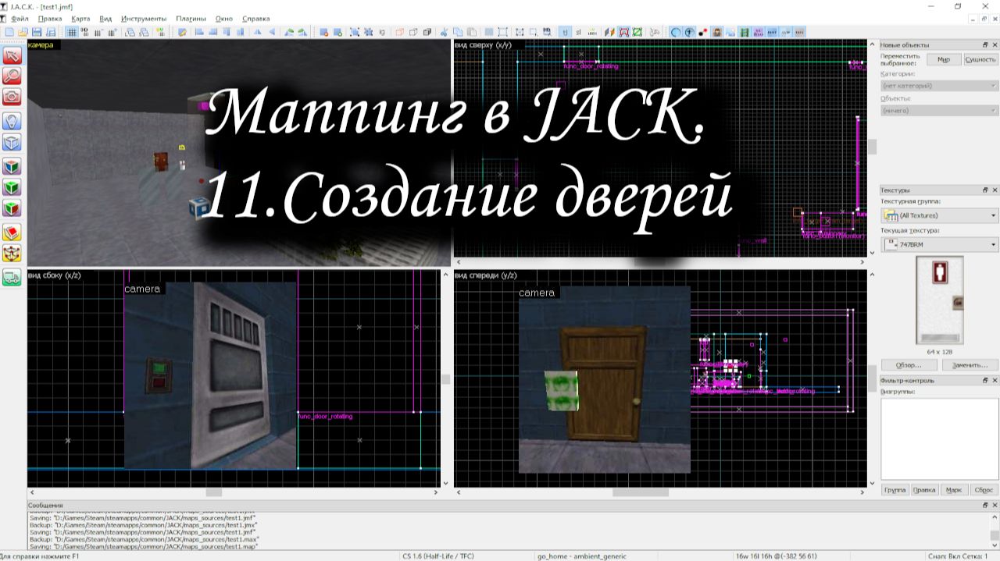The image size is (1000, 561).
Task: Click the flip vertically toolbar icon
Action: tap(273, 32)
